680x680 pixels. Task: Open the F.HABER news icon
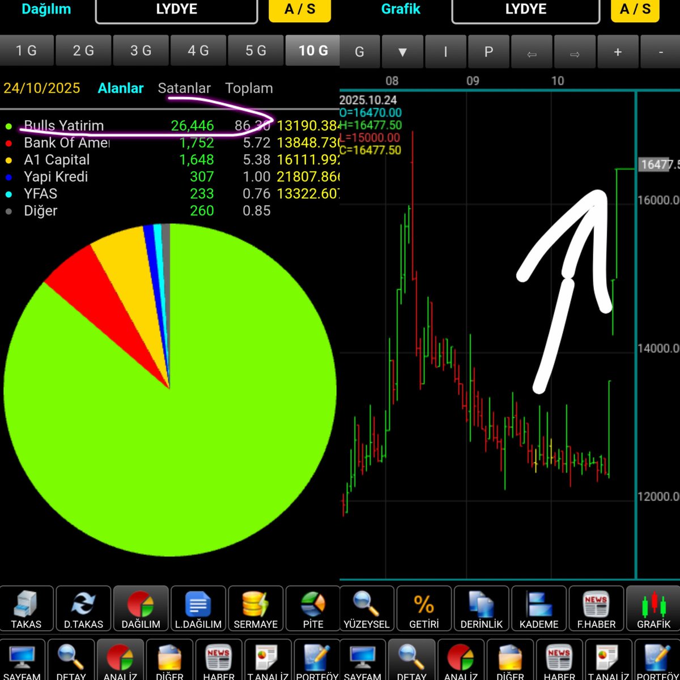pyautogui.click(x=596, y=609)
